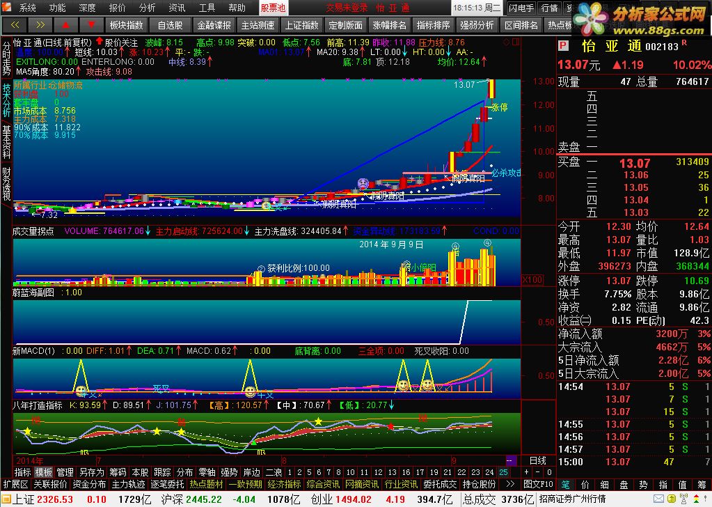This screenshot has width=712, height=507.
Task: Open the 分析 menu
Action: click(x=147, y=8)
